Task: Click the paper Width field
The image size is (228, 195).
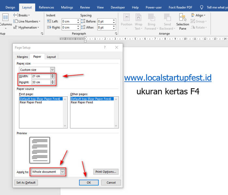Action: coord(41,76)
